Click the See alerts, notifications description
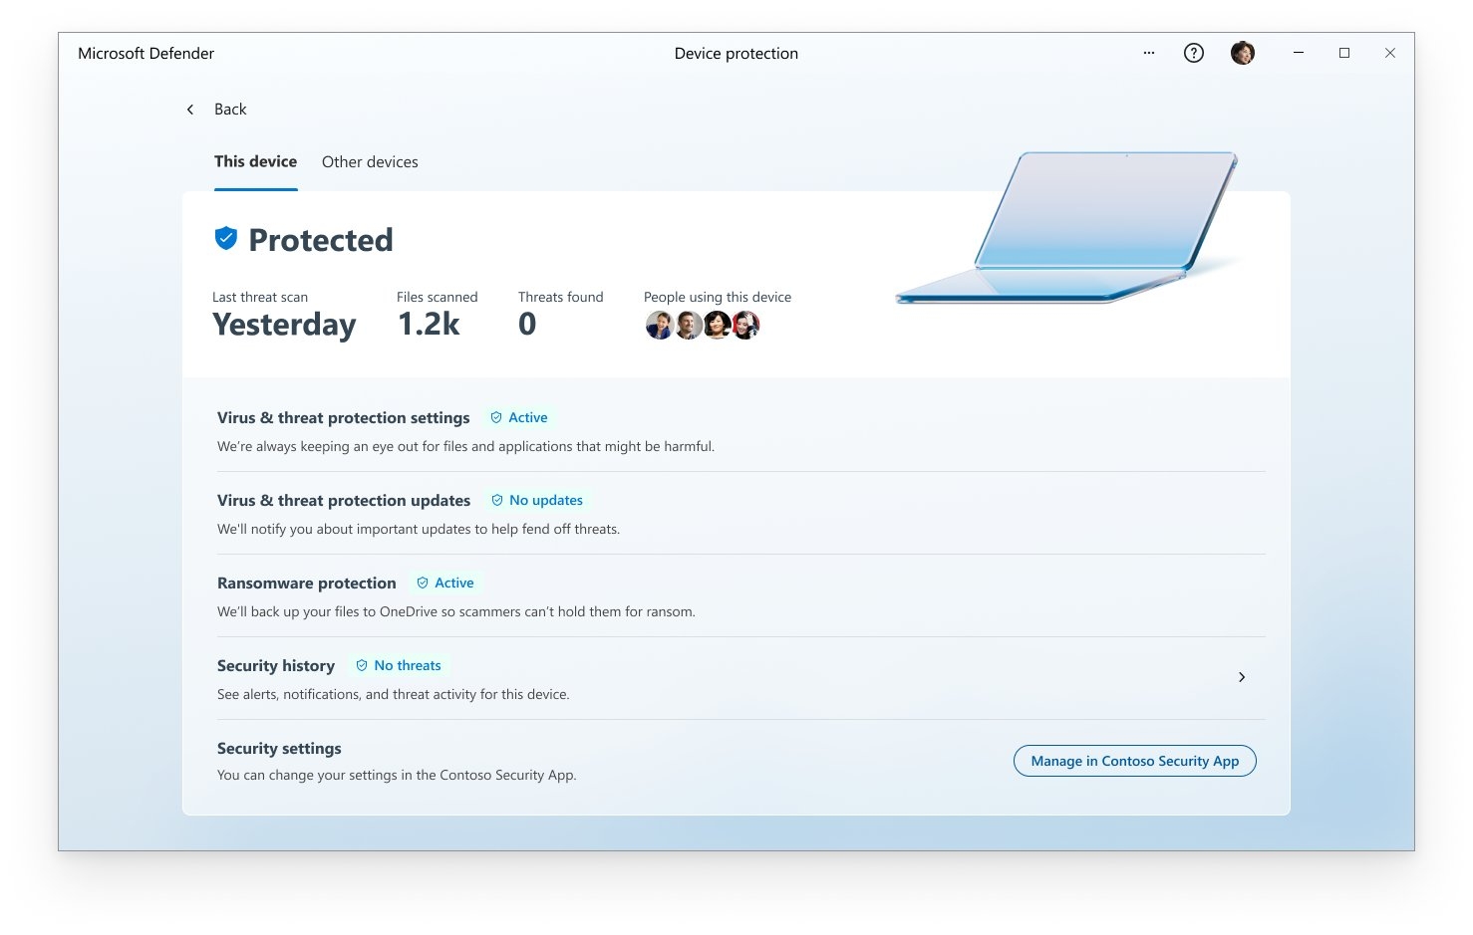Viewport: 1473px width, 935px height. (394, 694)
